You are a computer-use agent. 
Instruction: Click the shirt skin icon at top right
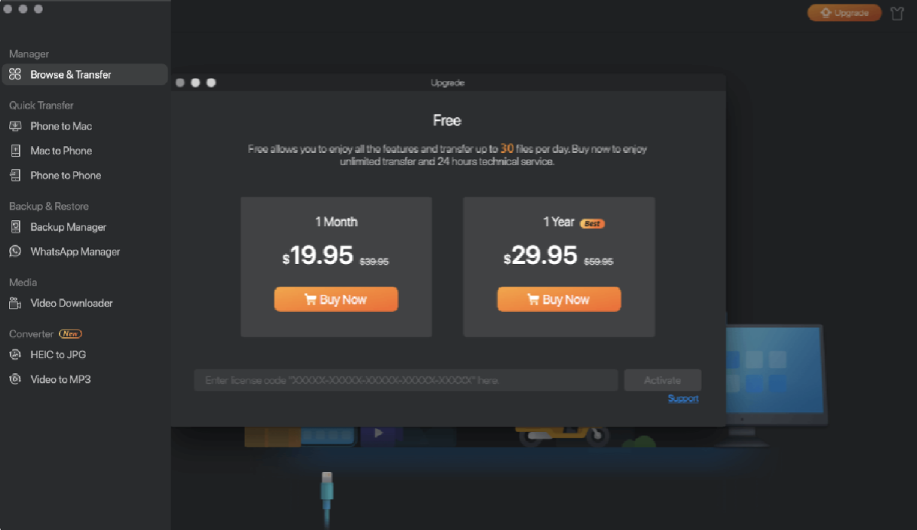pyautogui.click(x=897, y=13)
